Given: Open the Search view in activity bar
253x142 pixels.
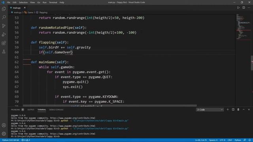Looking at the screenshot, I should (x=4, y=17).
